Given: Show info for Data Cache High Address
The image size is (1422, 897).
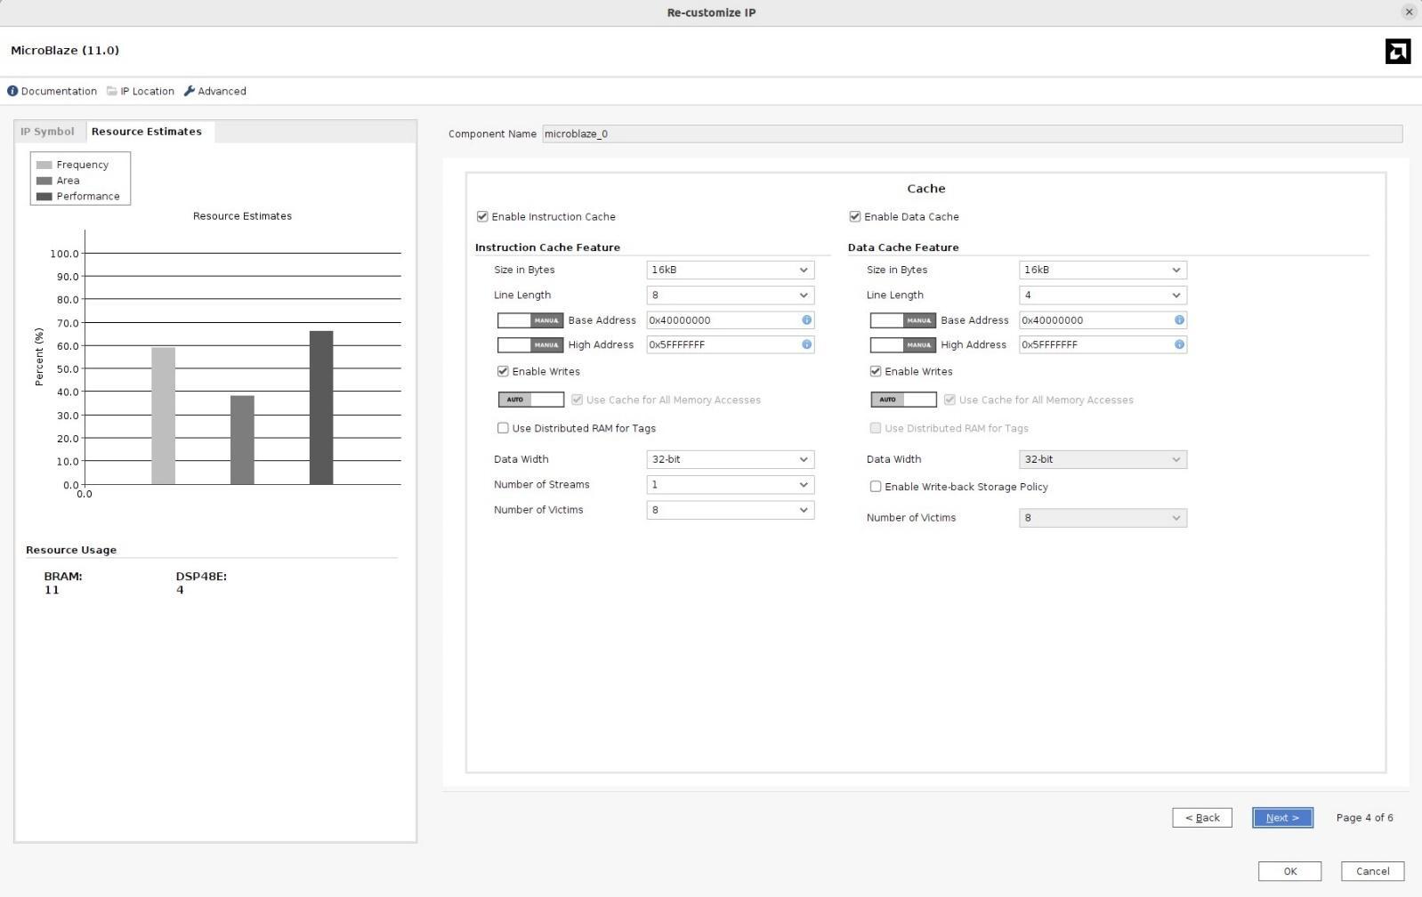Looking at the screenshot, I should [x=1179, y=344].
